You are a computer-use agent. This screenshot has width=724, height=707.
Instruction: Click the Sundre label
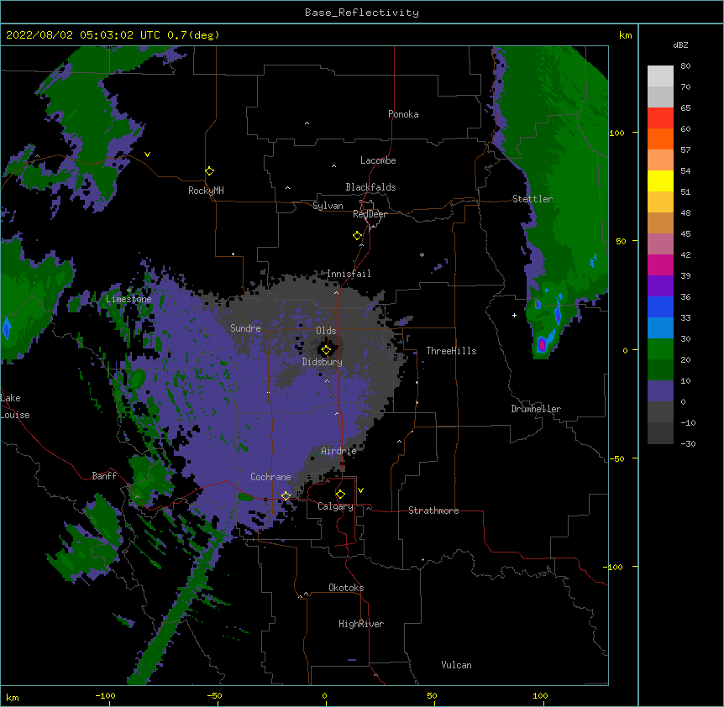[245, 328]
